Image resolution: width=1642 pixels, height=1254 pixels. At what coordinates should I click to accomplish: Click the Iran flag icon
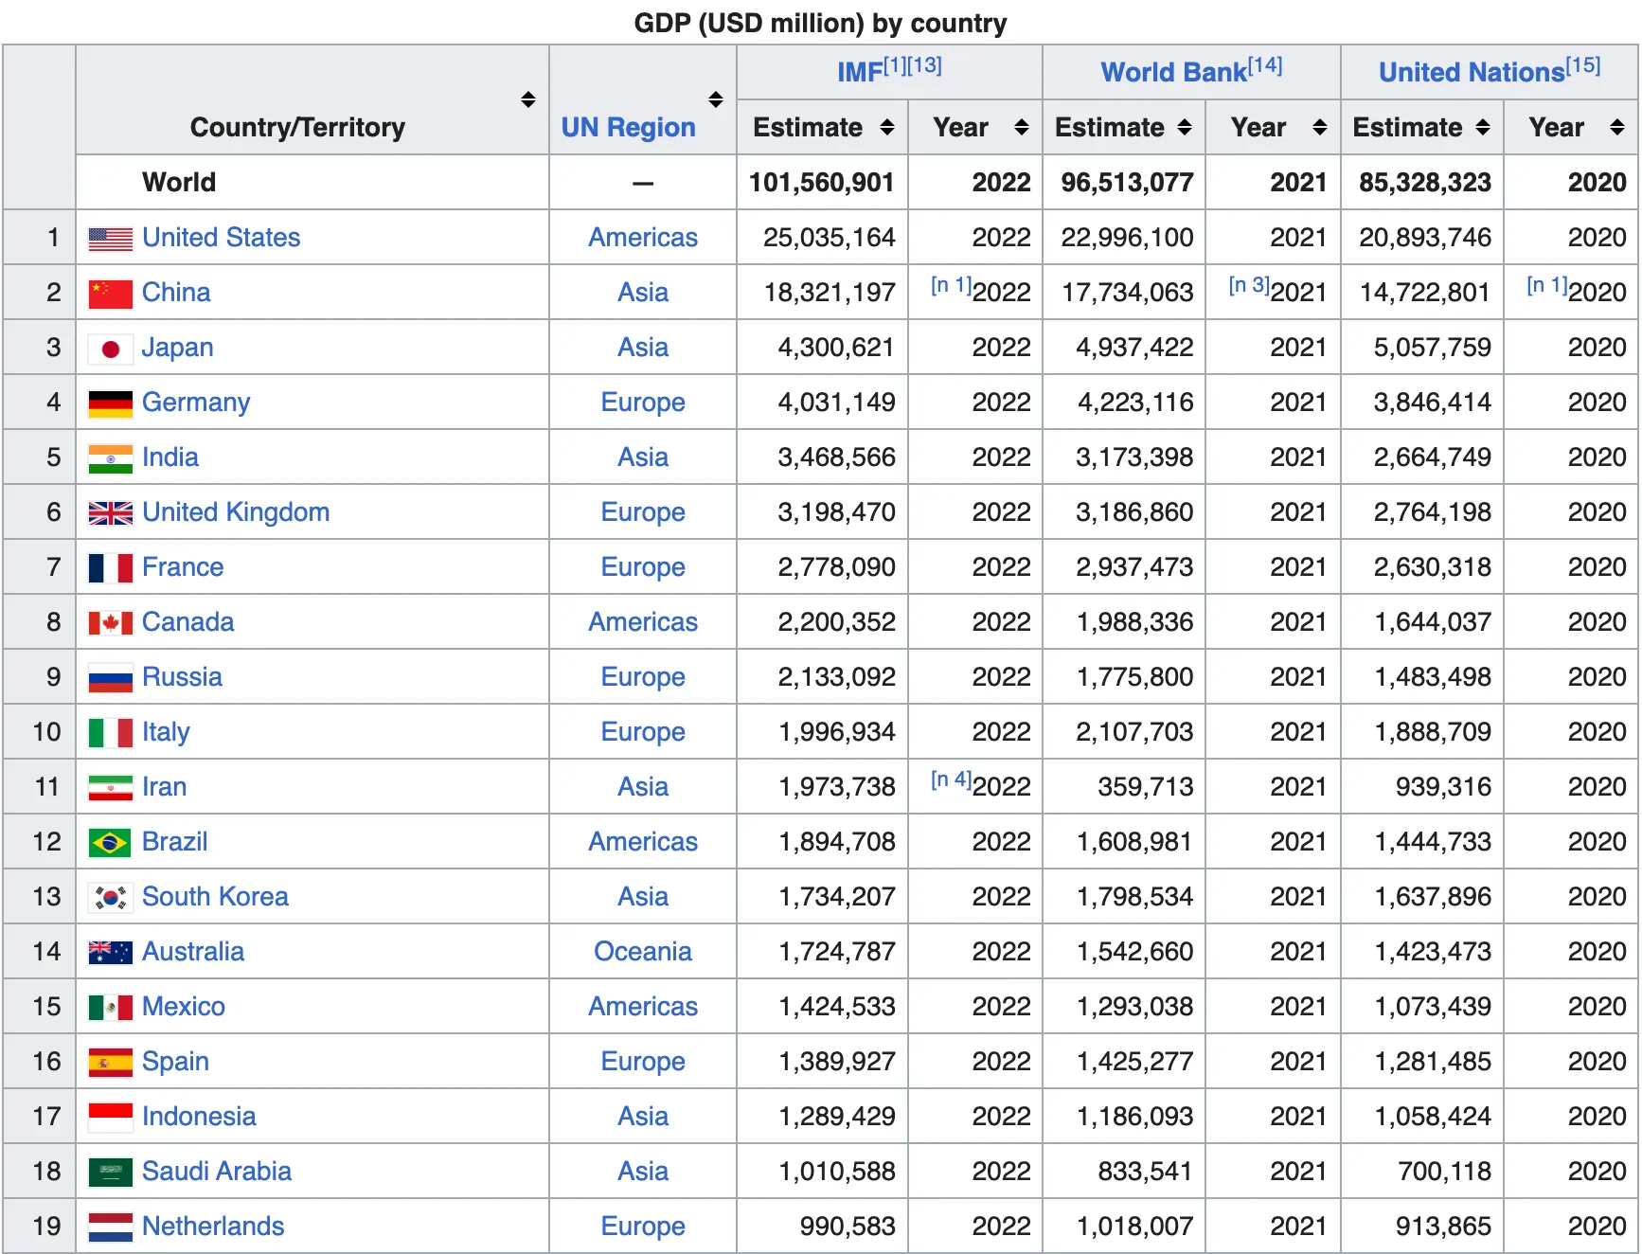point(110,788)
